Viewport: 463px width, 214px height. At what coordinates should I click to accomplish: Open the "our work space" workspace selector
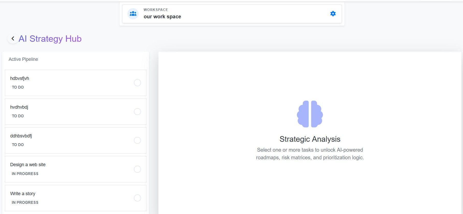(x=162, y=17)
